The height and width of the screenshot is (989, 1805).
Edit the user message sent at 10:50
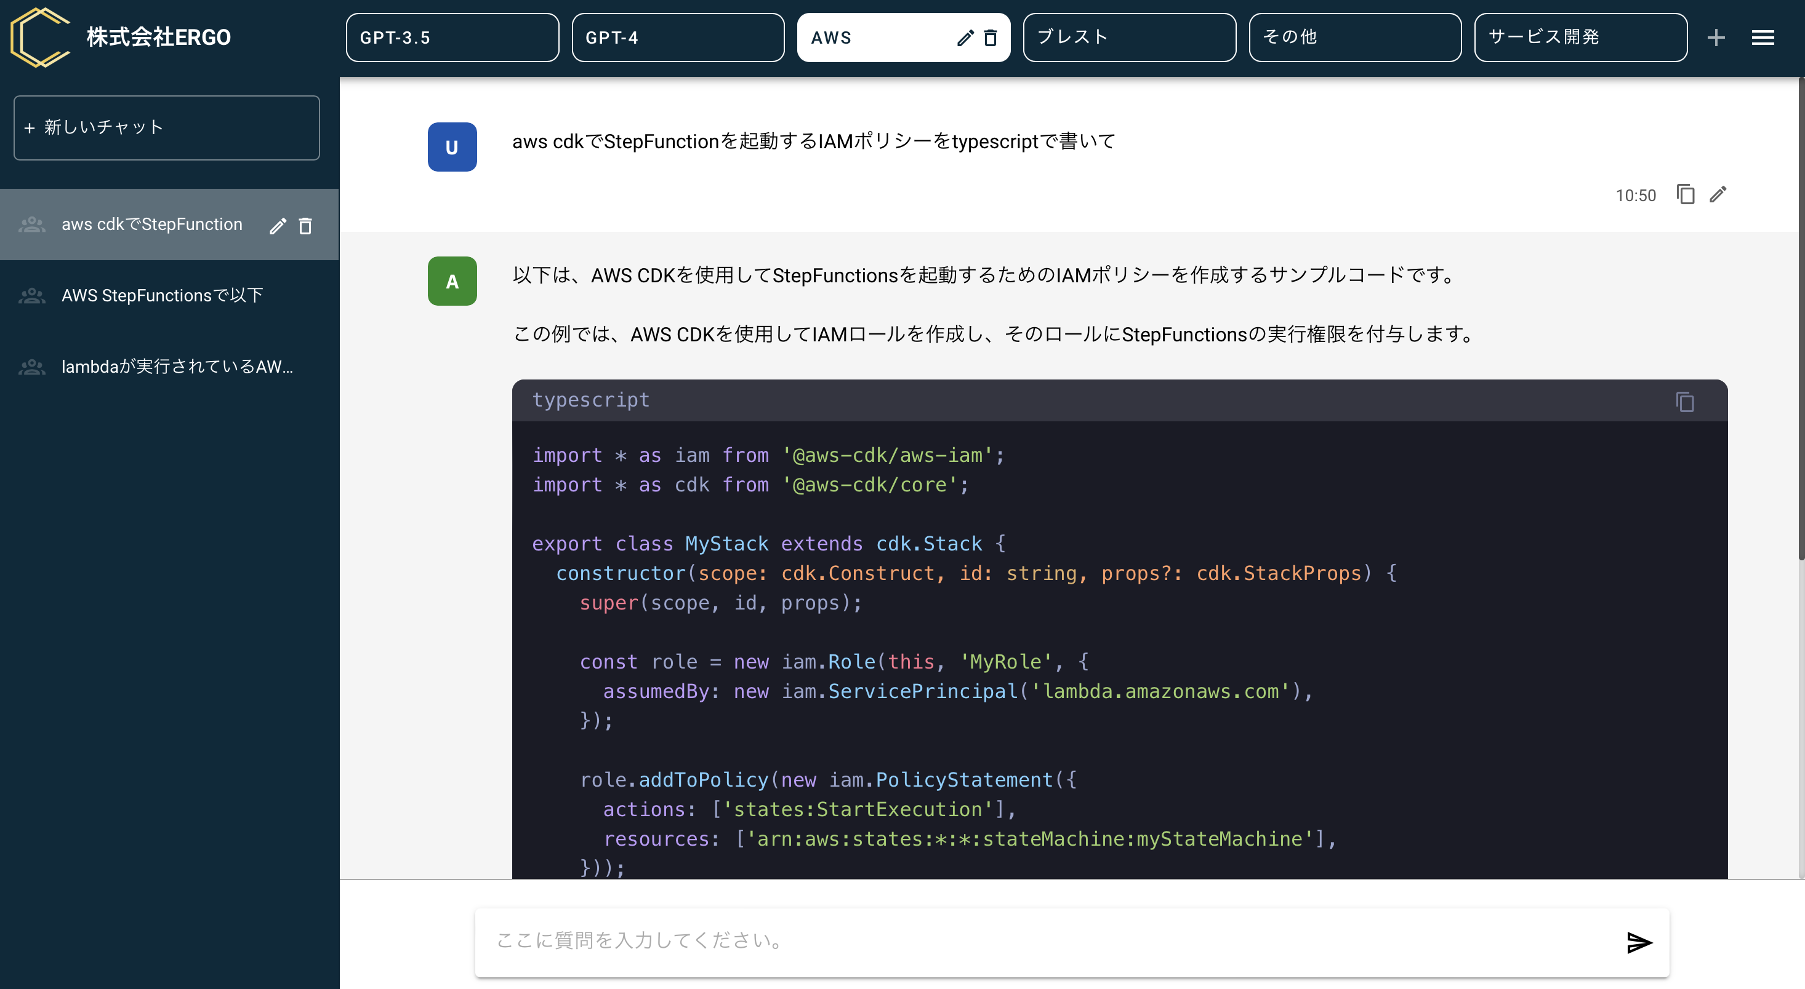[x=1718, y=194]
